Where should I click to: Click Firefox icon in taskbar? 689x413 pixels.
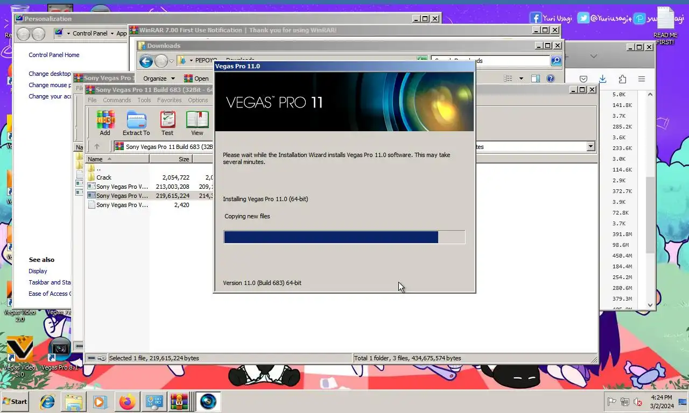(x=128, y=402)
